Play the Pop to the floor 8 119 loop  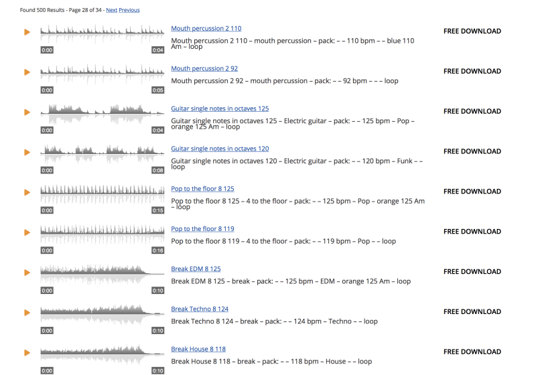tap(27, 232)
